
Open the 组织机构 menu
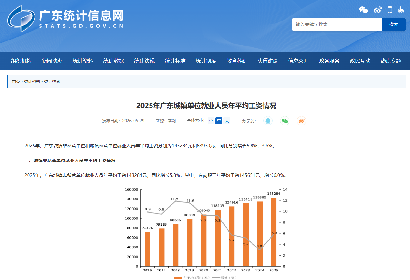tap(21, 61)
